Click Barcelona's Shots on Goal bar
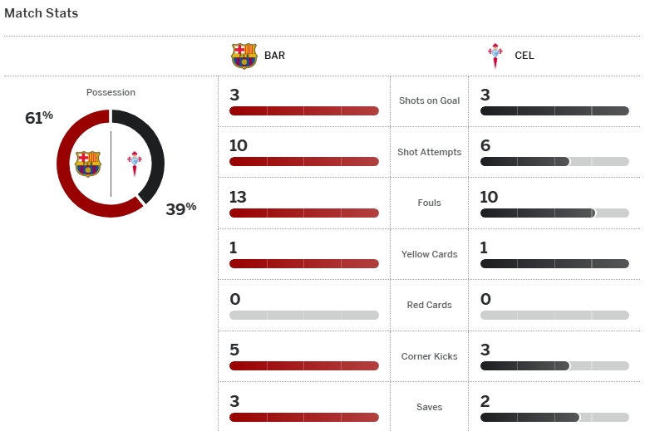Viewport: 645px width, 431px height. [303, 110]
